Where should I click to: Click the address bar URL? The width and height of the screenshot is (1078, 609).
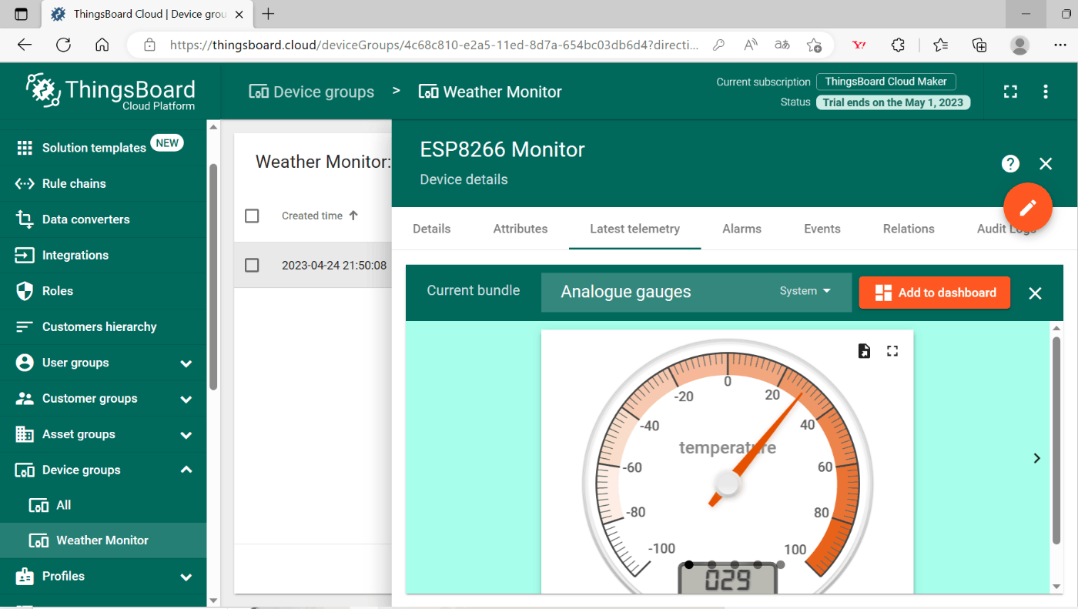[434, 45]
